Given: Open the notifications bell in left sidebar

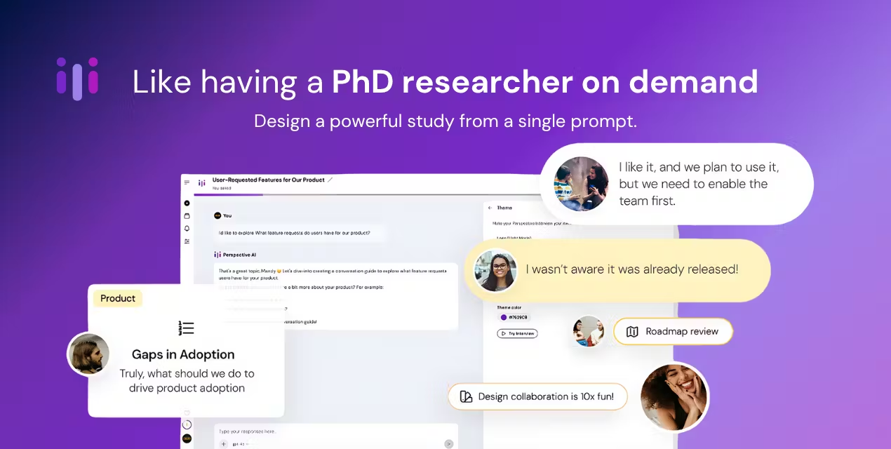Looking at the screenshot, I should tap(187, 228).
